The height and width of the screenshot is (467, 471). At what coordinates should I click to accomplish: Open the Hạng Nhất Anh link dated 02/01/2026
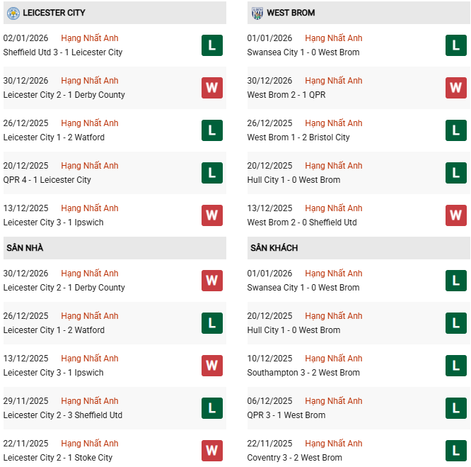click(x=90, y=38)
